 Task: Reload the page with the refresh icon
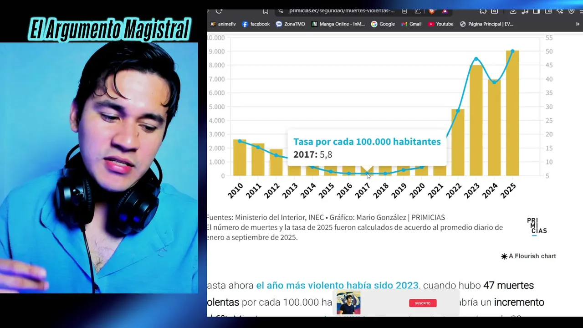219,11
